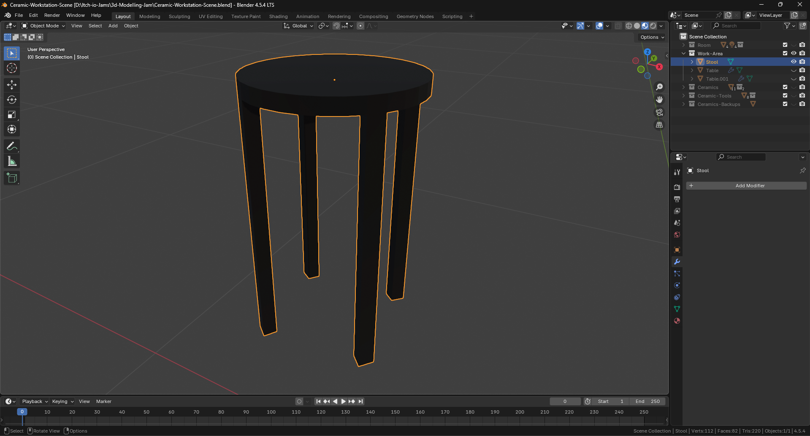
Task: Open Material properties tab
Action: (677, 321)
